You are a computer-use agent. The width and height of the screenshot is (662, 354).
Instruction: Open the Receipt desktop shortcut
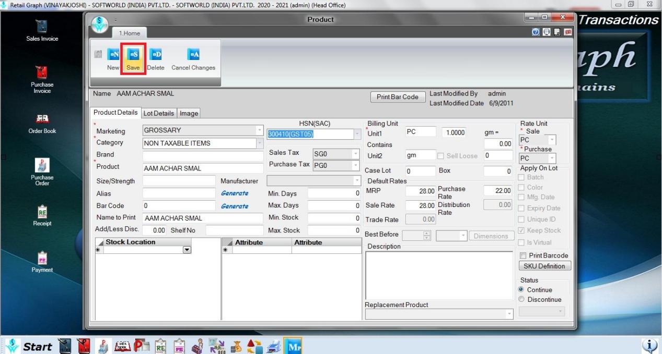[42, 212]
